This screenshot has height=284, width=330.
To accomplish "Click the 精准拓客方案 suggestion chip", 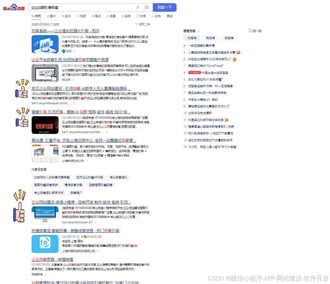I will pos(73,185).
